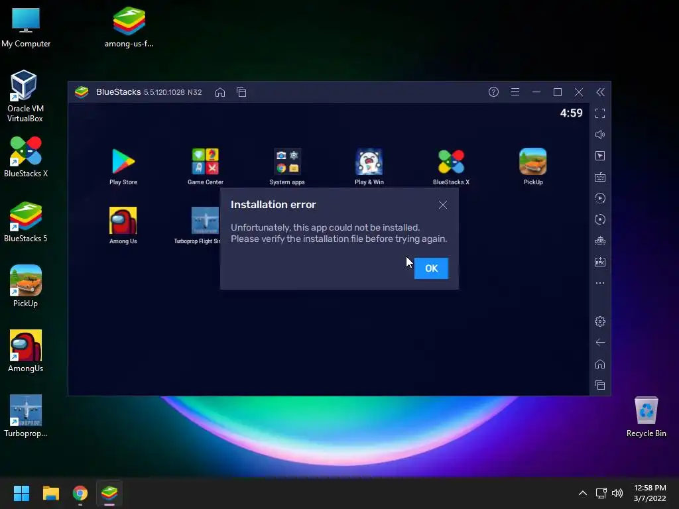The image size is (679, 509).
Task: Show more sidebar tools via three dots
Action: 599,283
